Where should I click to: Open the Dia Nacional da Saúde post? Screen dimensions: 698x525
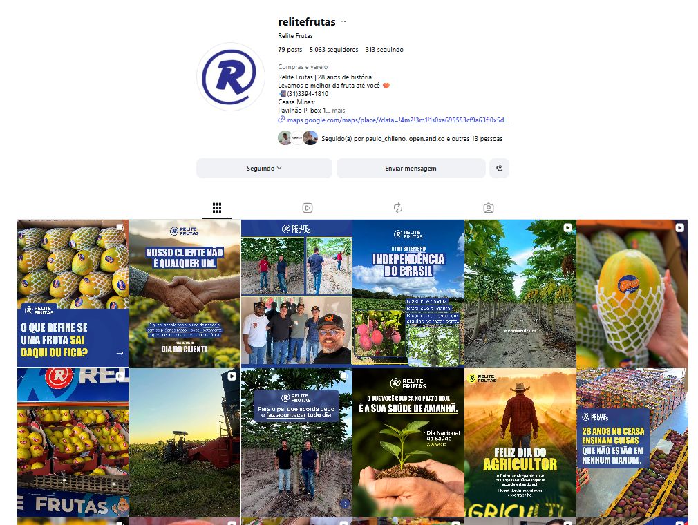click(408, 442)
